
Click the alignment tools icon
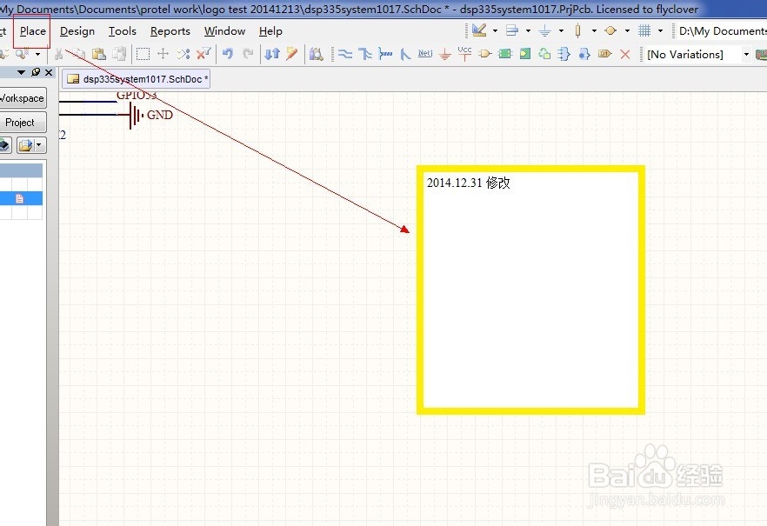[x=512, y=30]
